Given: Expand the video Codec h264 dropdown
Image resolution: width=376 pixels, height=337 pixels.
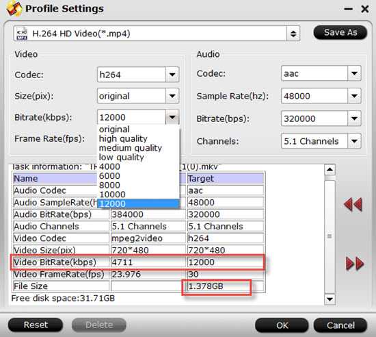Looking at the screenshot, I should coord(172,75).
